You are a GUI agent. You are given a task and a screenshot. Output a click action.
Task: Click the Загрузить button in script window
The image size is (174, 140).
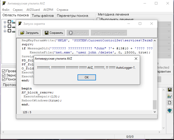(x=29, y=33)
